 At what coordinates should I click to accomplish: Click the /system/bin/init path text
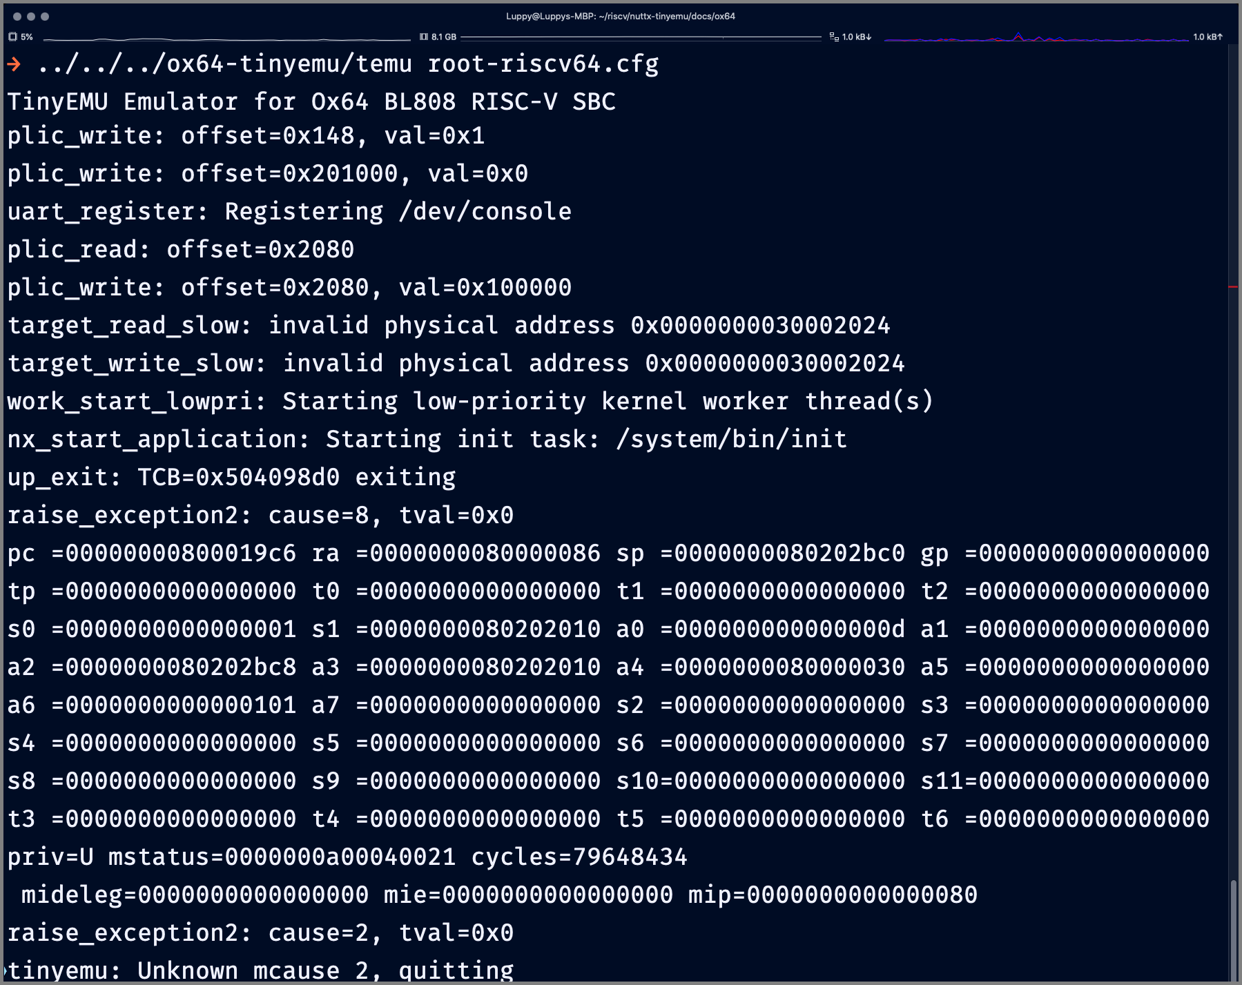click(732, 438)
